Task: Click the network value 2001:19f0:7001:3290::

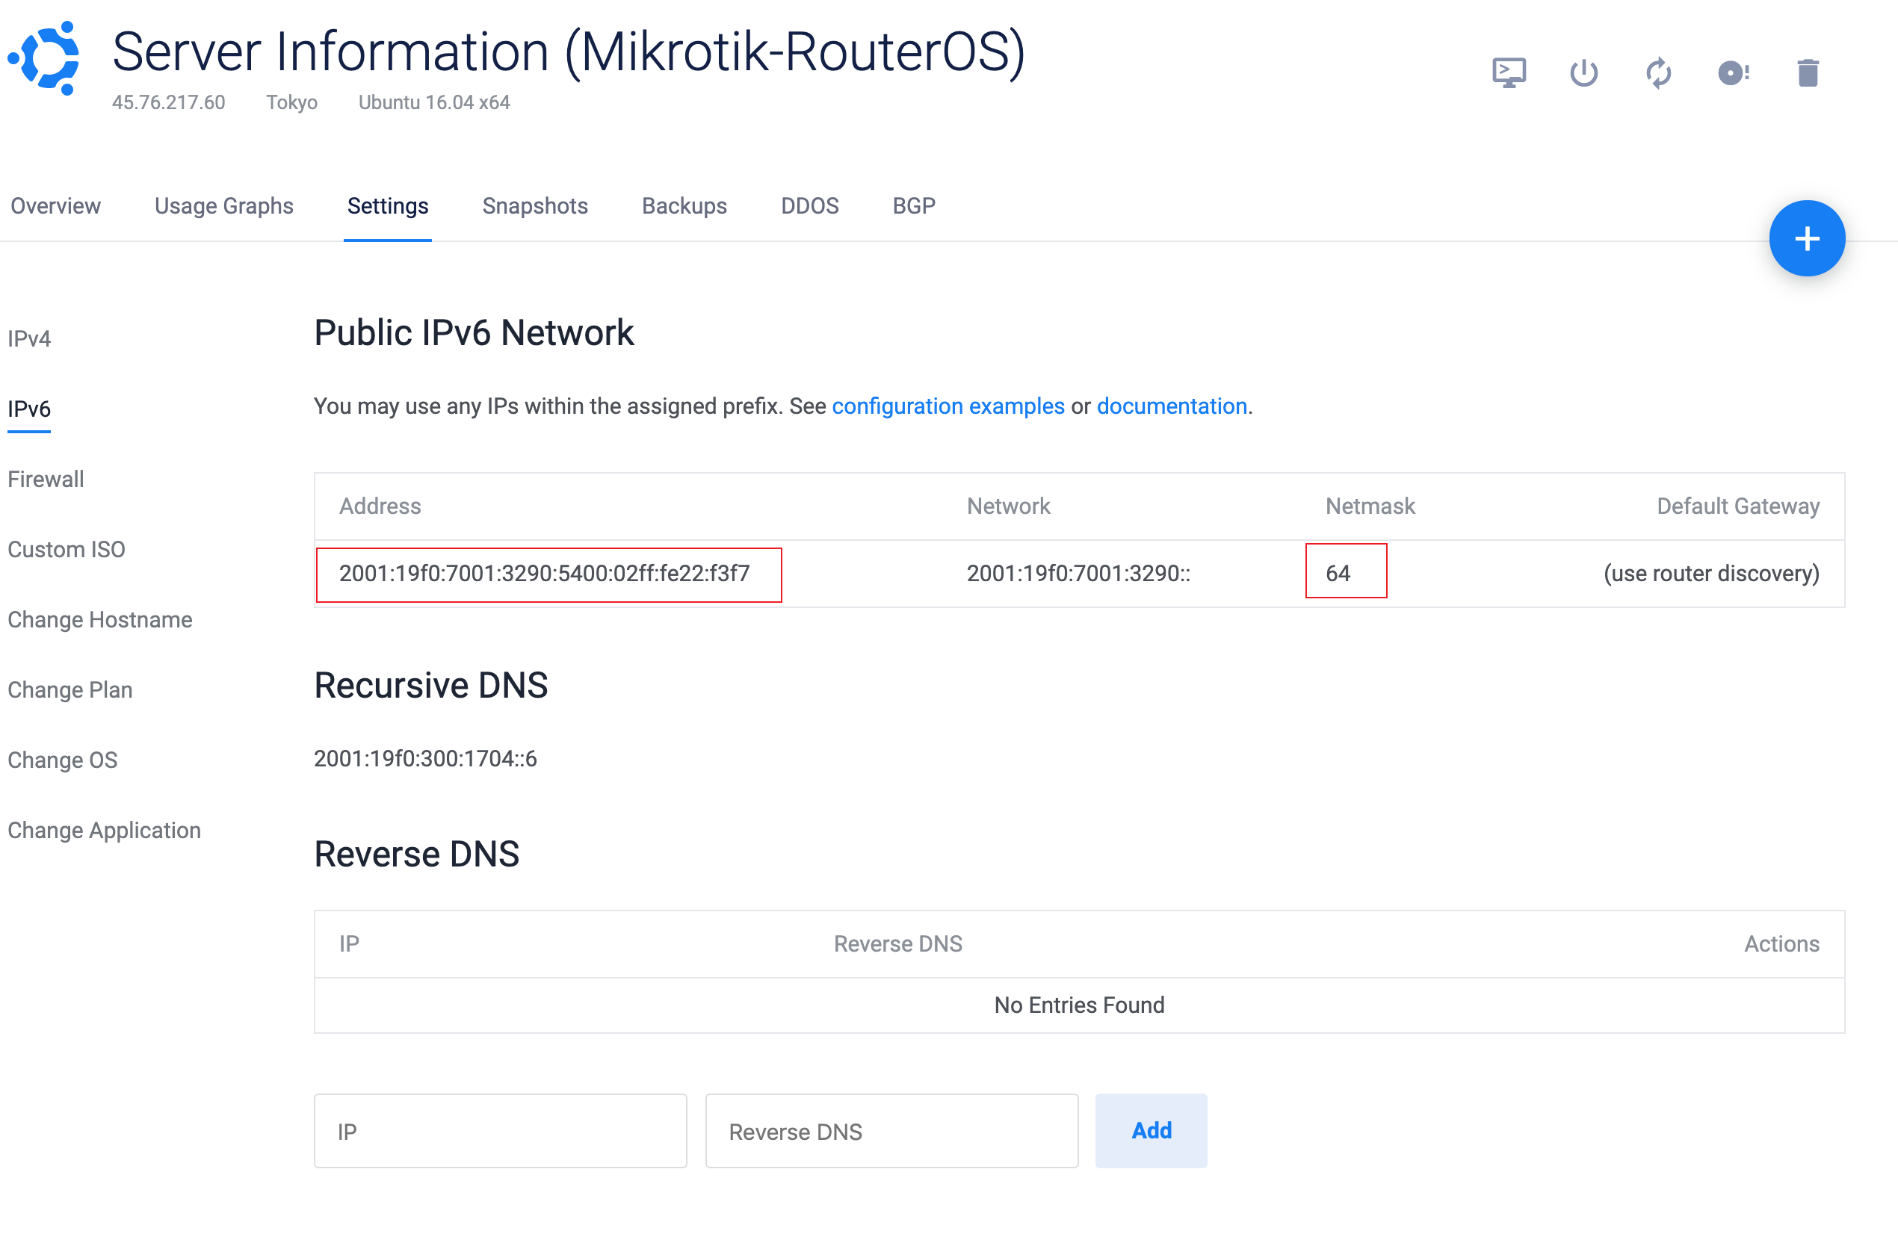Action: click(x=1078, y=574)
